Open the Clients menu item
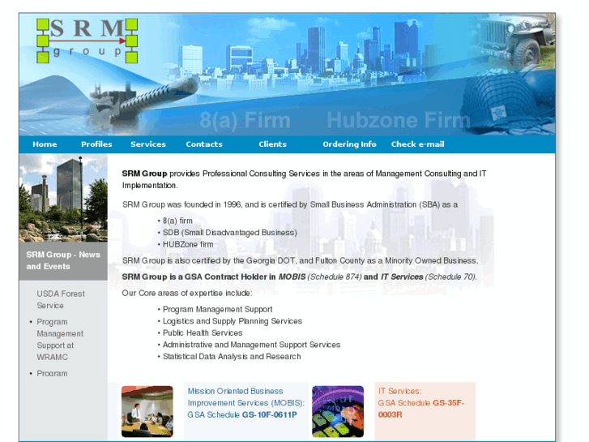This screenshot has height=442, width=589. 272,144
